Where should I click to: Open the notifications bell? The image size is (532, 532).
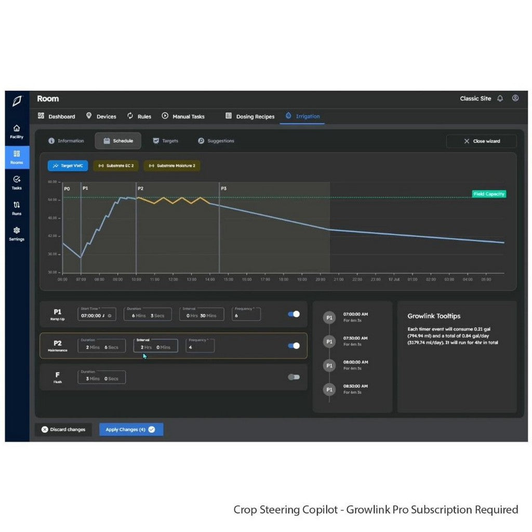point(499,98)
